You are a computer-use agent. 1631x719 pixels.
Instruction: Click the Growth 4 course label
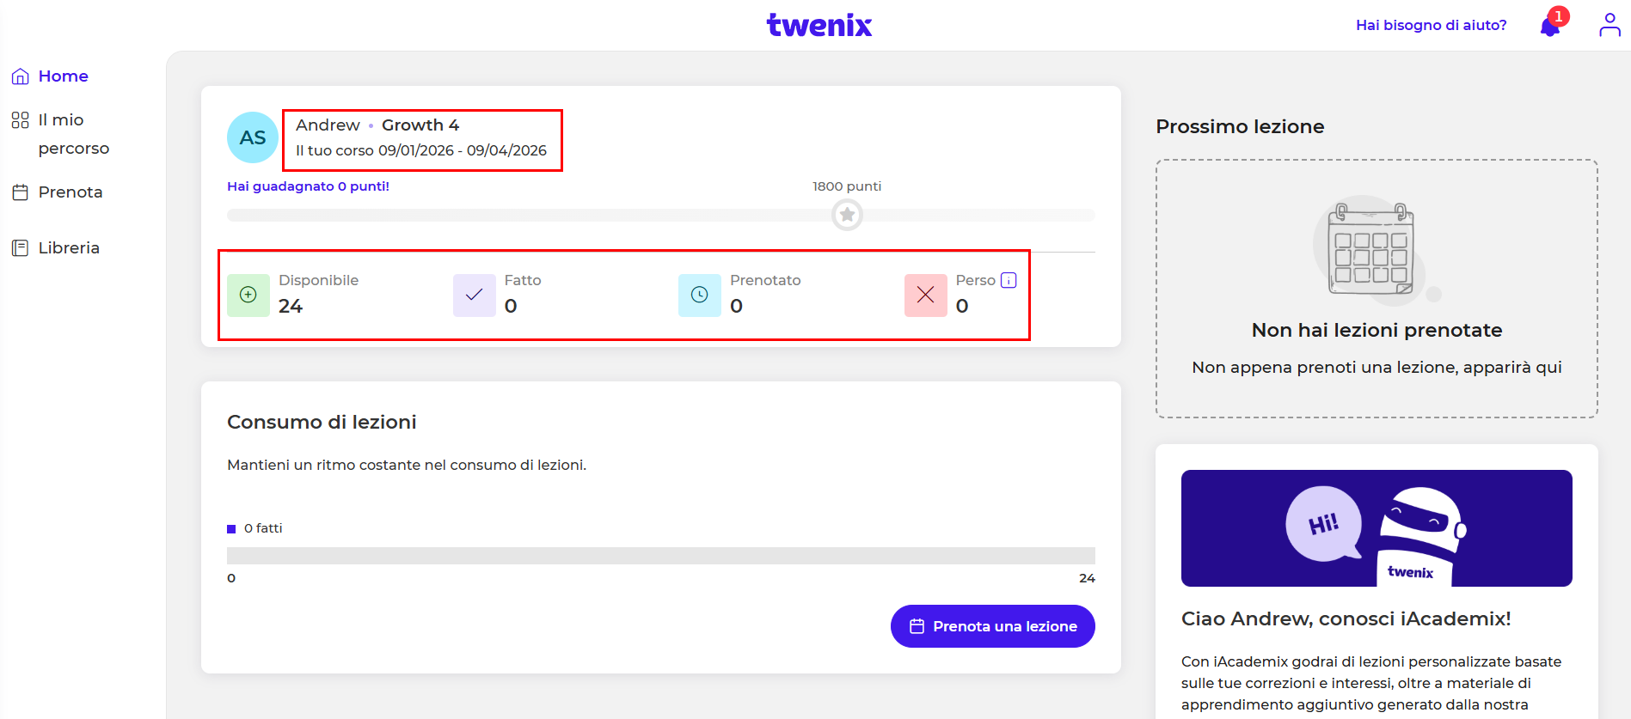[x=420, y=125]
